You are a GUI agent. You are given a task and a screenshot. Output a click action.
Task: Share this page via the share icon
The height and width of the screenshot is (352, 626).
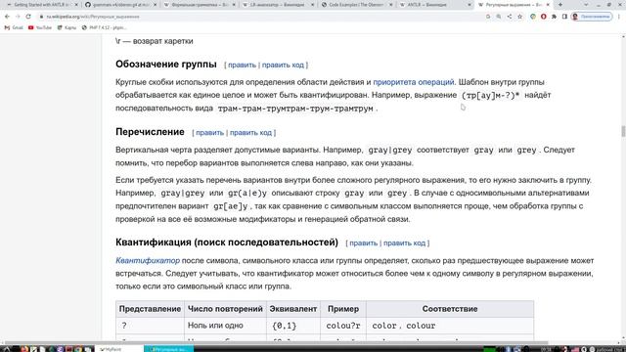coord(510,17)
